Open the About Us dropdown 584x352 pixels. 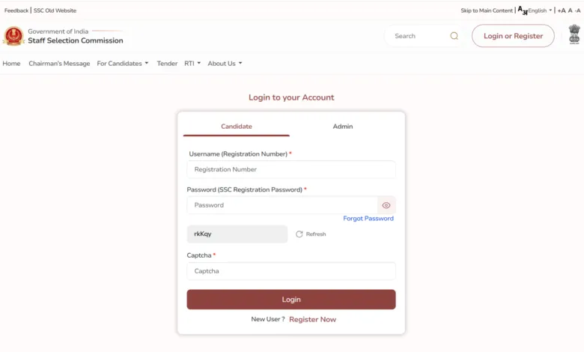tap(225, 64)
